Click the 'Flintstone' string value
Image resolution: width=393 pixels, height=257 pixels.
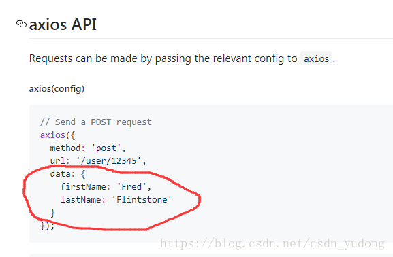point(142,199)
